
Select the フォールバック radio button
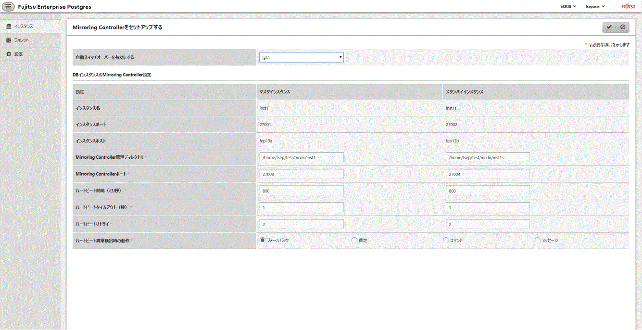point(263,240)
